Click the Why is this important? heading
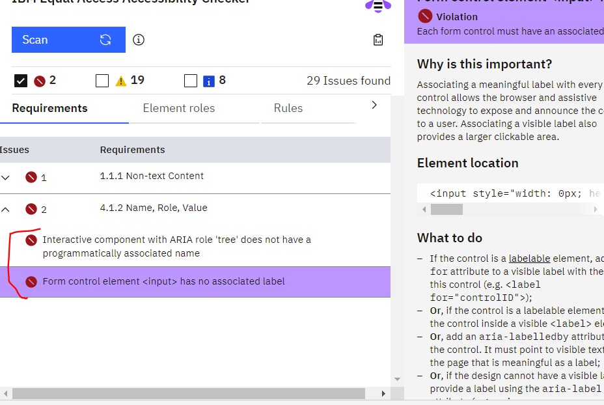The image size is (604, 405). pos(485,64)
